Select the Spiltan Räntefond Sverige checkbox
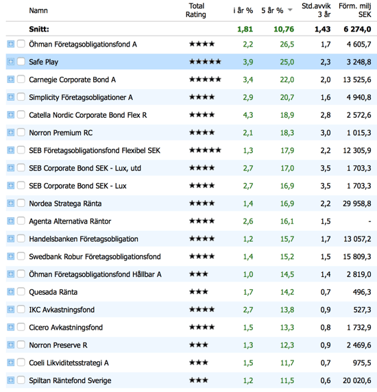 pyautogui.click(x=21, y=380)
